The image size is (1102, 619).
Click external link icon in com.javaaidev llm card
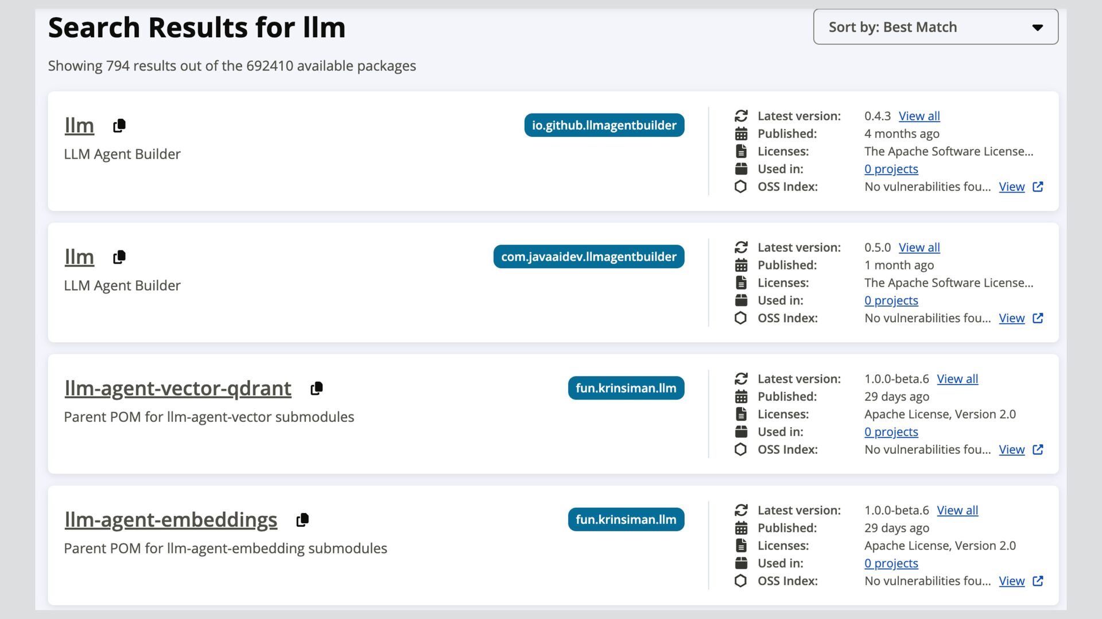coord(1038,318)
